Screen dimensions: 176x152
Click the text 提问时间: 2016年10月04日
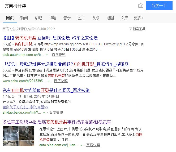click(38, 96)
